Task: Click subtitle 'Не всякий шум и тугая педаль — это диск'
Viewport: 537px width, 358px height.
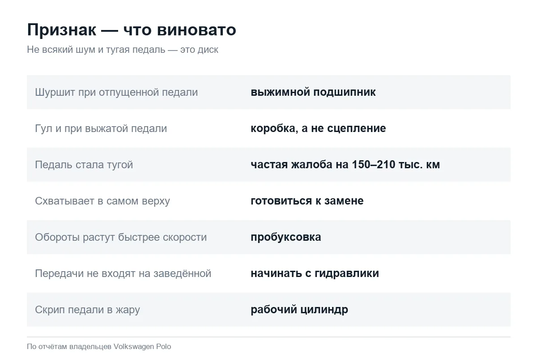Action: (x=123, y=50)
